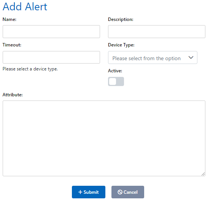Click the Attribute: label

[13, 95]
